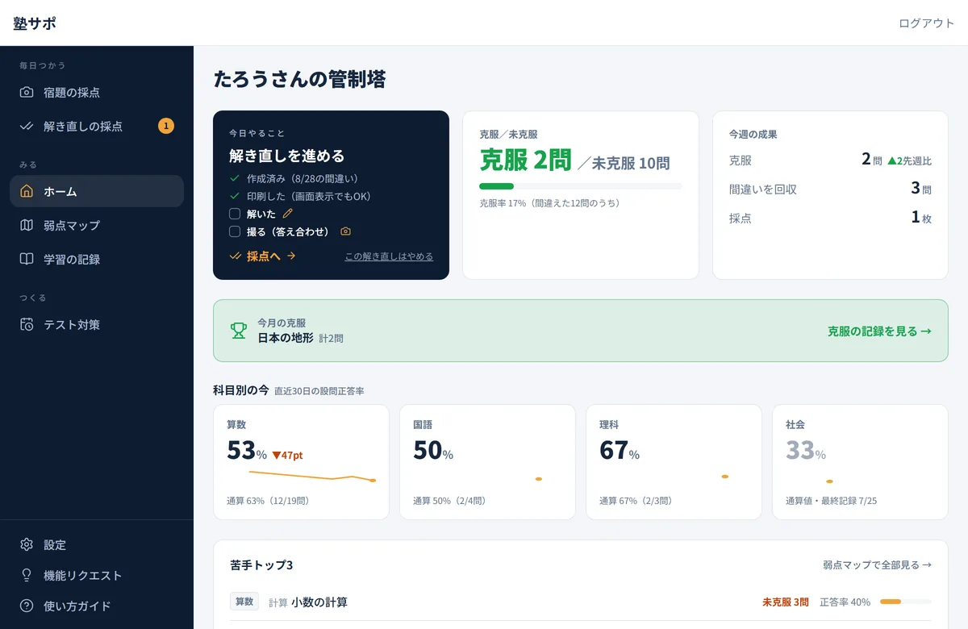Click the question mark icon for 使い方ガイド
This screenshot has width=968, height=629.
[27, 606]
